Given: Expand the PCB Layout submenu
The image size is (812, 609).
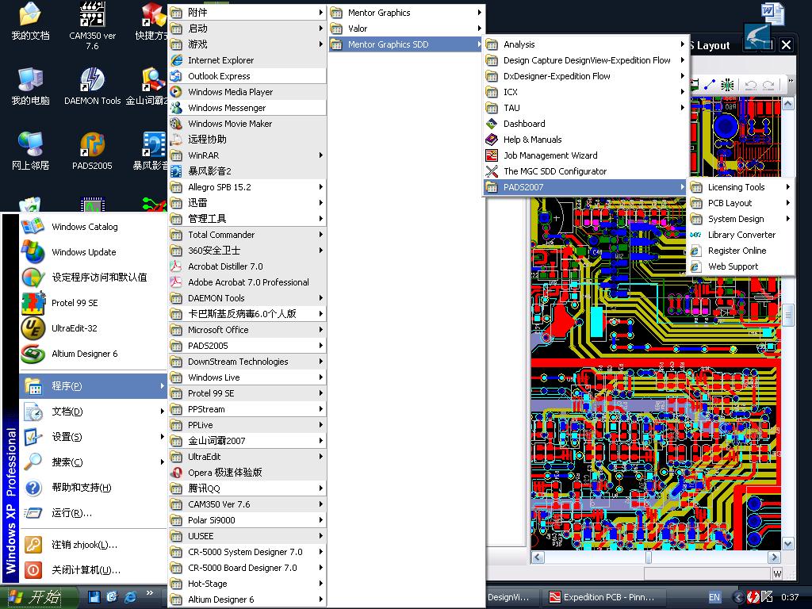Looking at the screenshot, I should (741, 203).
